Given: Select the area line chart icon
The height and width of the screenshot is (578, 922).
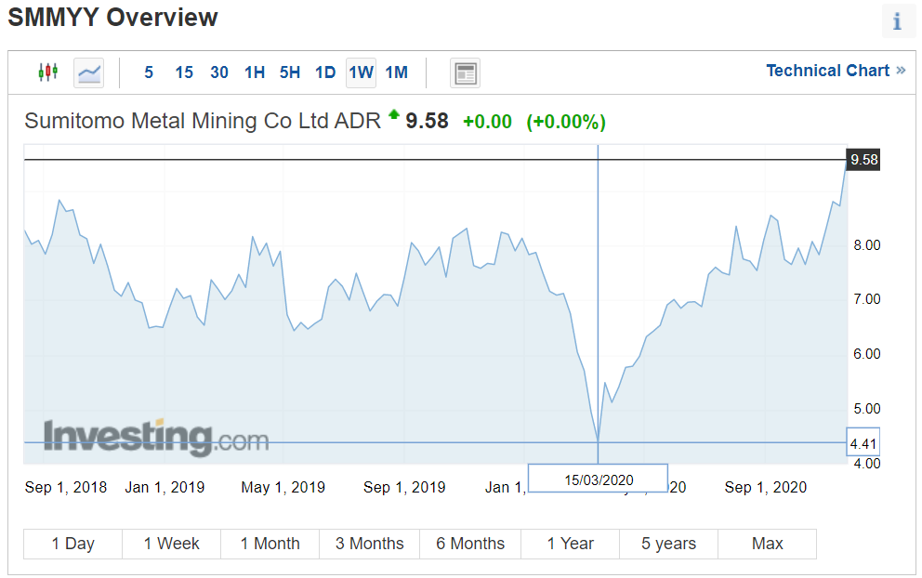Looking at the screenshot, I should click(x=89, y=72).
